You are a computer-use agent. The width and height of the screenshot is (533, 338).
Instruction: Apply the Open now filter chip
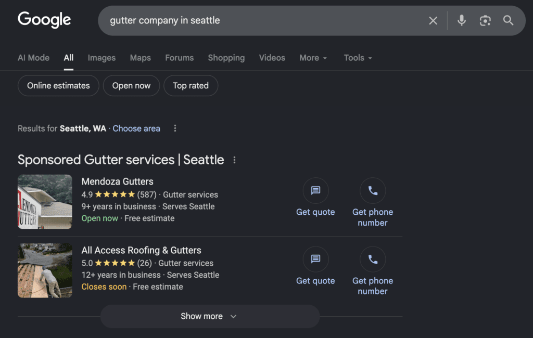pyautogui.click(x=131, y=86)
